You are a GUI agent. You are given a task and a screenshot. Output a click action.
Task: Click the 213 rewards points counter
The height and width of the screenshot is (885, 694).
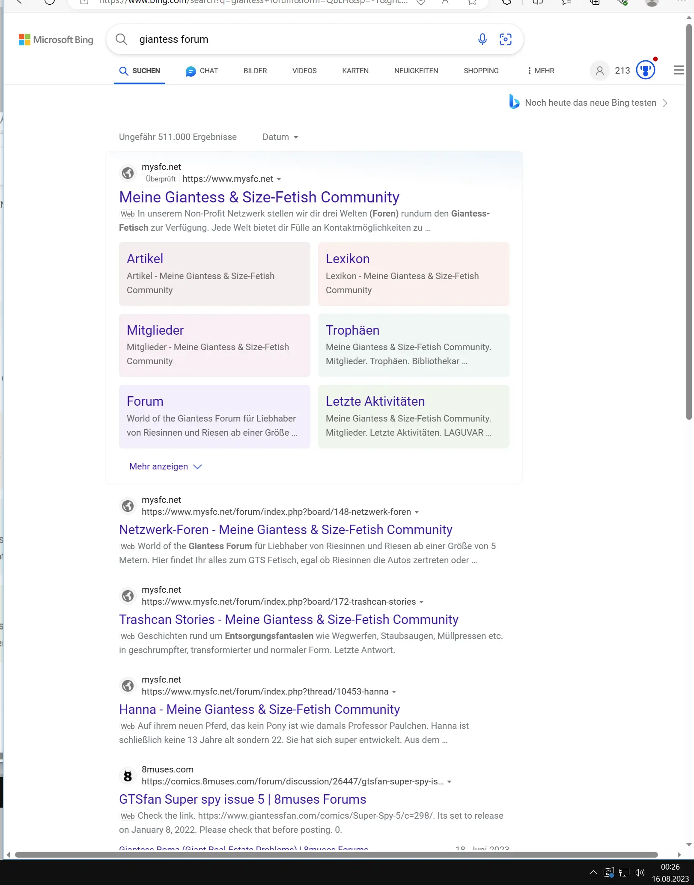(623, 71)
